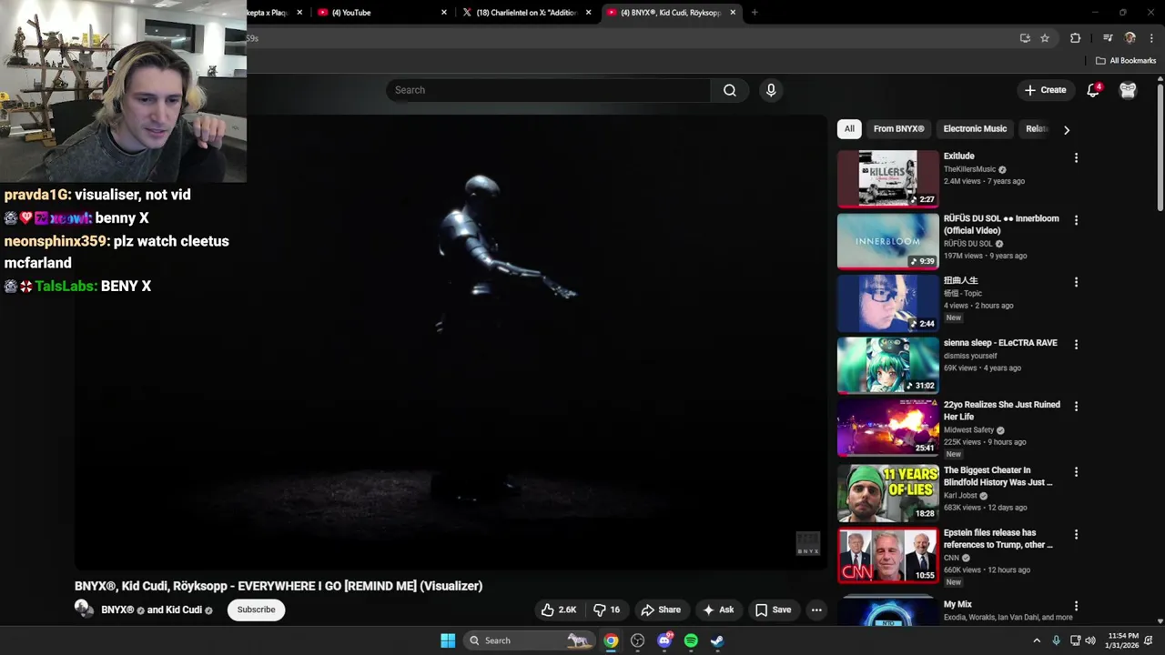
Task: Open Epstein files release video title
Action: tap(998, 539)
